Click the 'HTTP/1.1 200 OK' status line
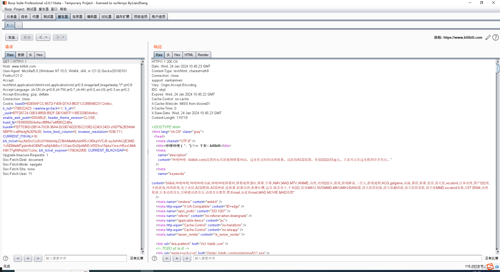500x272 pixels. [165, 62]
